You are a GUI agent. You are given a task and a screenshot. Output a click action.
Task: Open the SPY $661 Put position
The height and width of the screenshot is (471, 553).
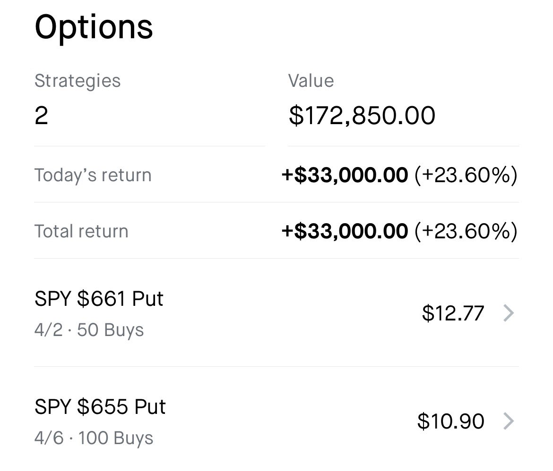point(99,299)
